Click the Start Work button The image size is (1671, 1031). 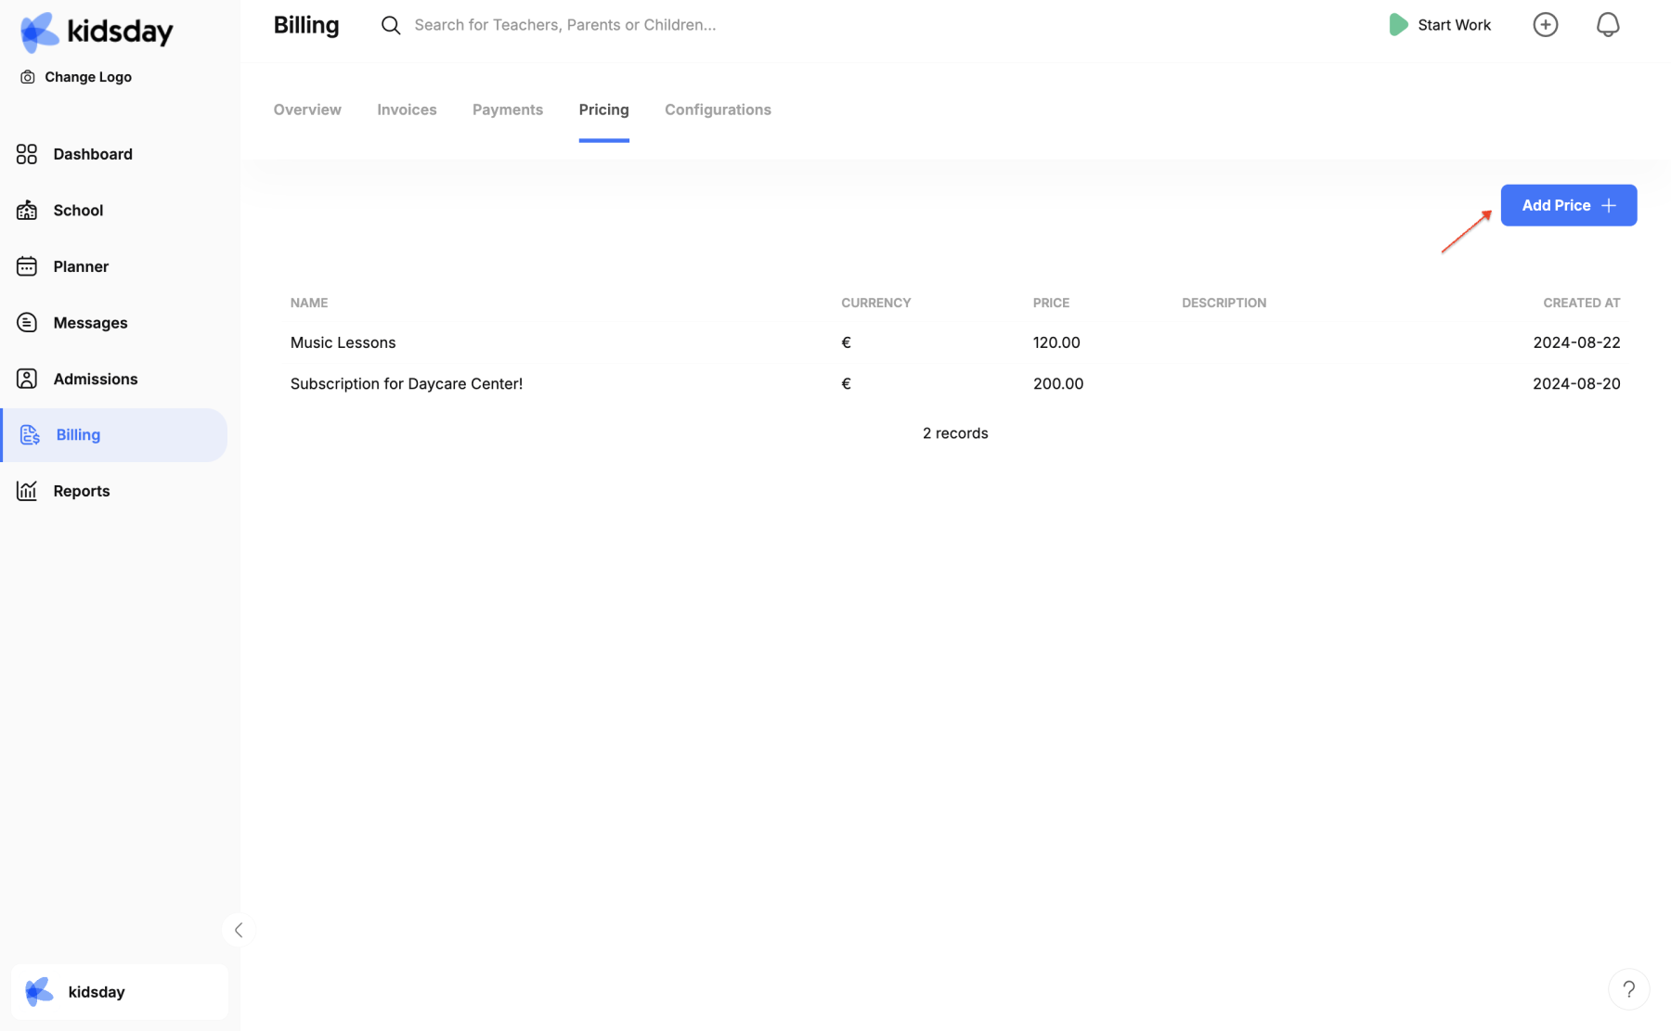(1440, 25)
